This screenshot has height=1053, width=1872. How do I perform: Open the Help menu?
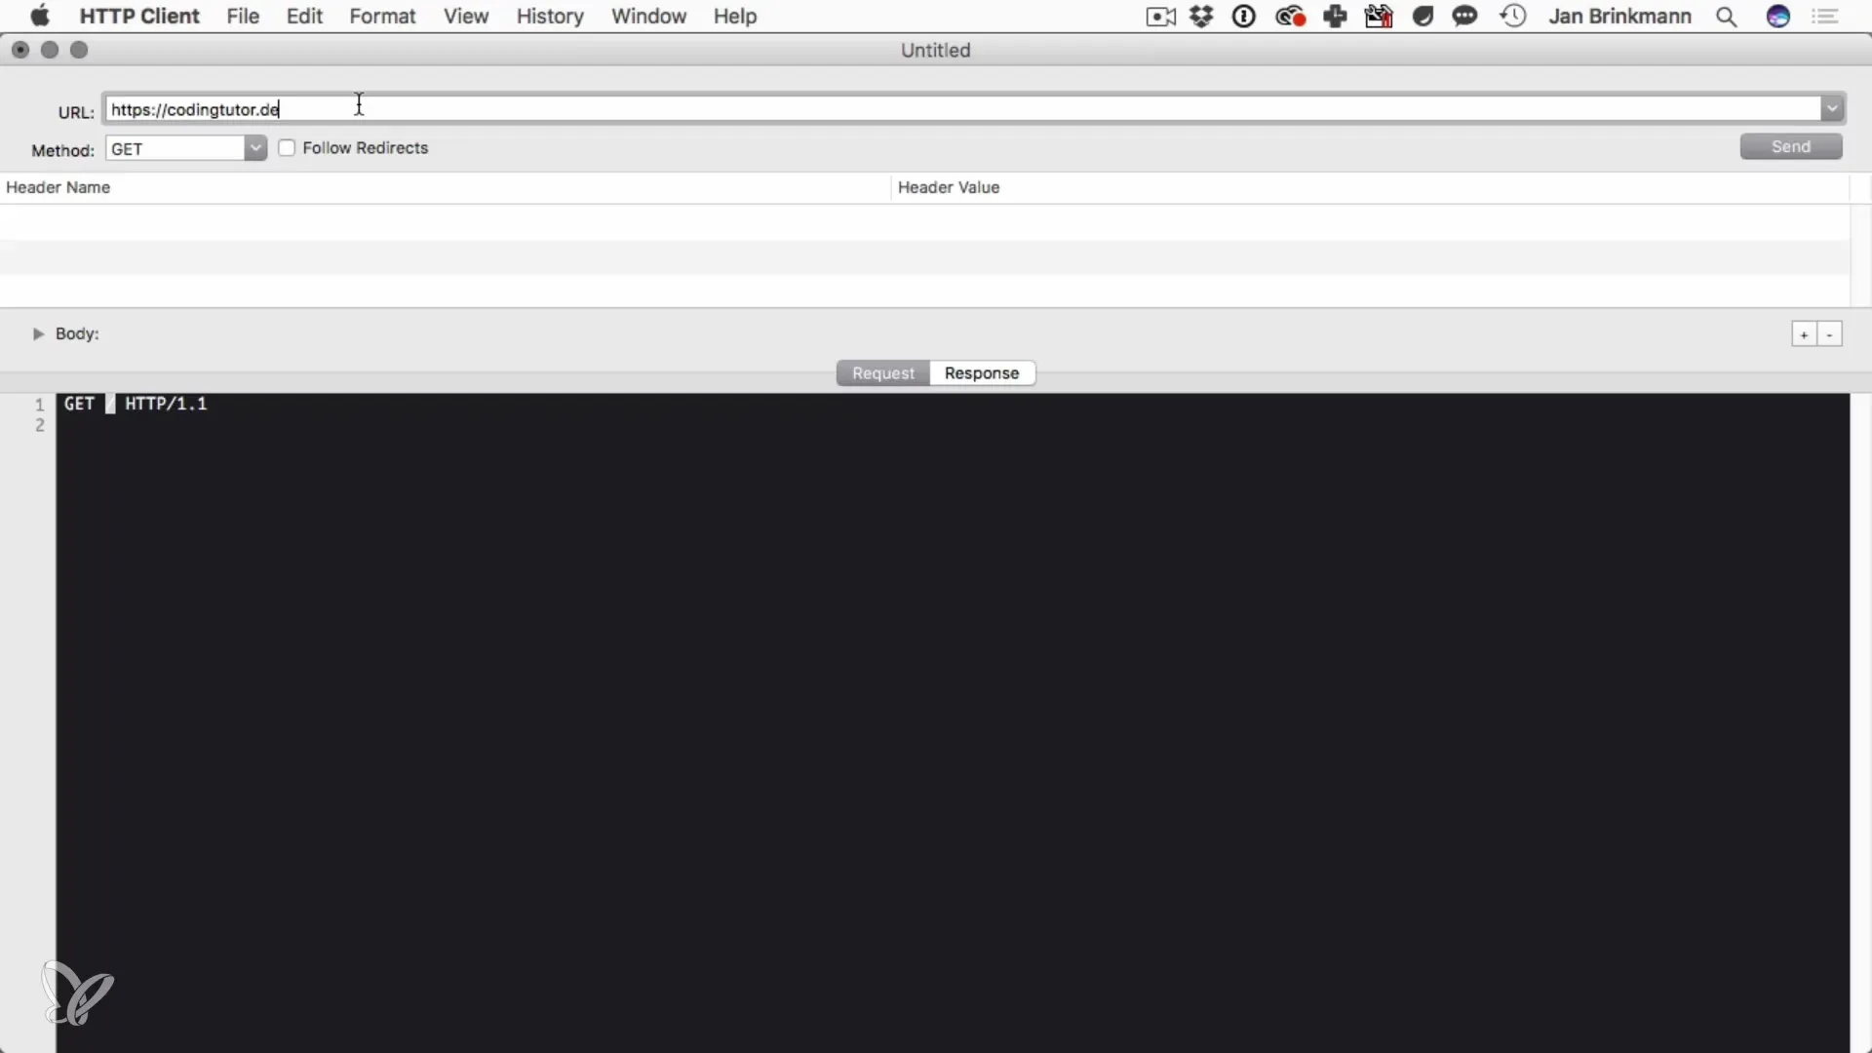coord(735,17)
